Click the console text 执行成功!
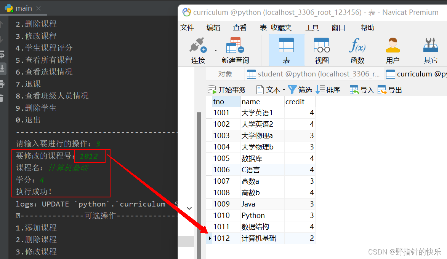 pyautogui.click(x=34, y=191)
